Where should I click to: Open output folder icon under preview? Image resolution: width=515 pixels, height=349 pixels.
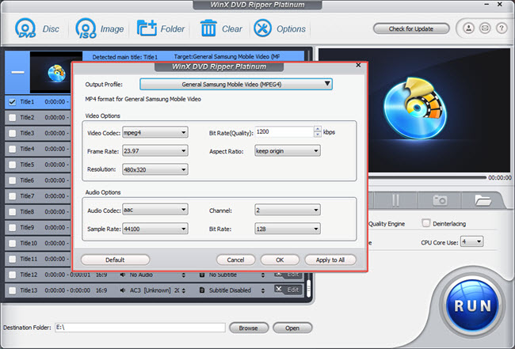coord(483,199)
